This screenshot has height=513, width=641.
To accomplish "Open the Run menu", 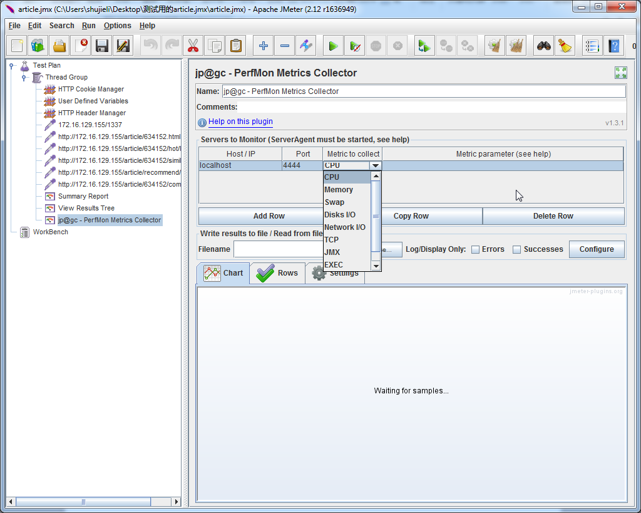I will (89, 25).
